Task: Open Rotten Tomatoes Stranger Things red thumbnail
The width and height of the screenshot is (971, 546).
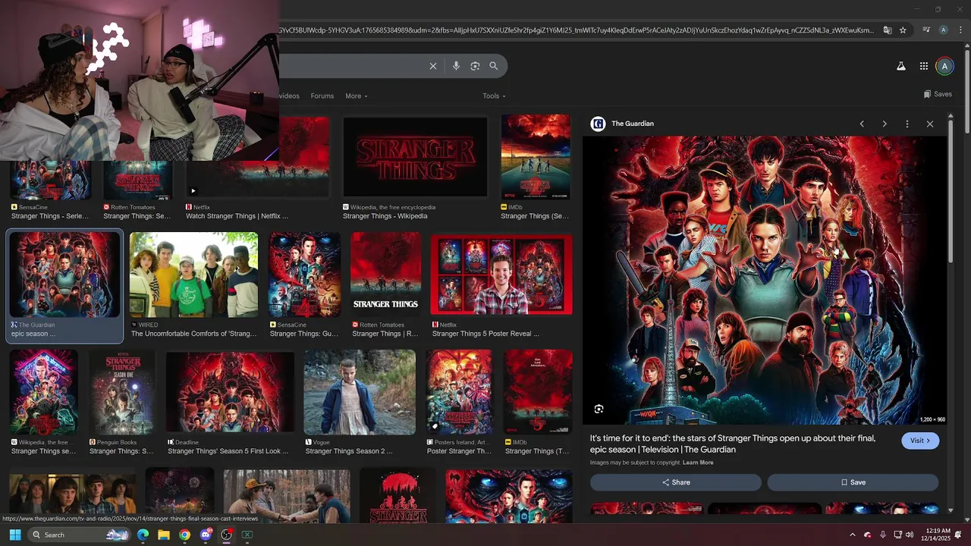Action: [385, 275]
